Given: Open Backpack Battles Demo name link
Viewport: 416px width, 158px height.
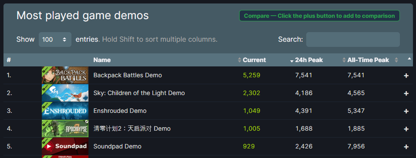Looking at the screenshot, I should (x=128, y=75).
